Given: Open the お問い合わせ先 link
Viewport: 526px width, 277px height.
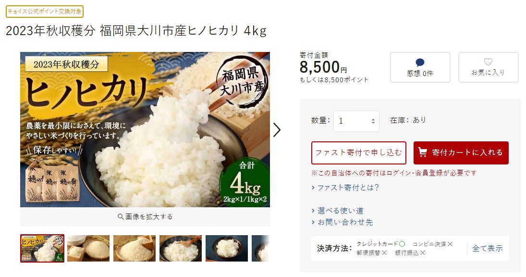Looking at the screenshot, I should (x=345, y=222).
